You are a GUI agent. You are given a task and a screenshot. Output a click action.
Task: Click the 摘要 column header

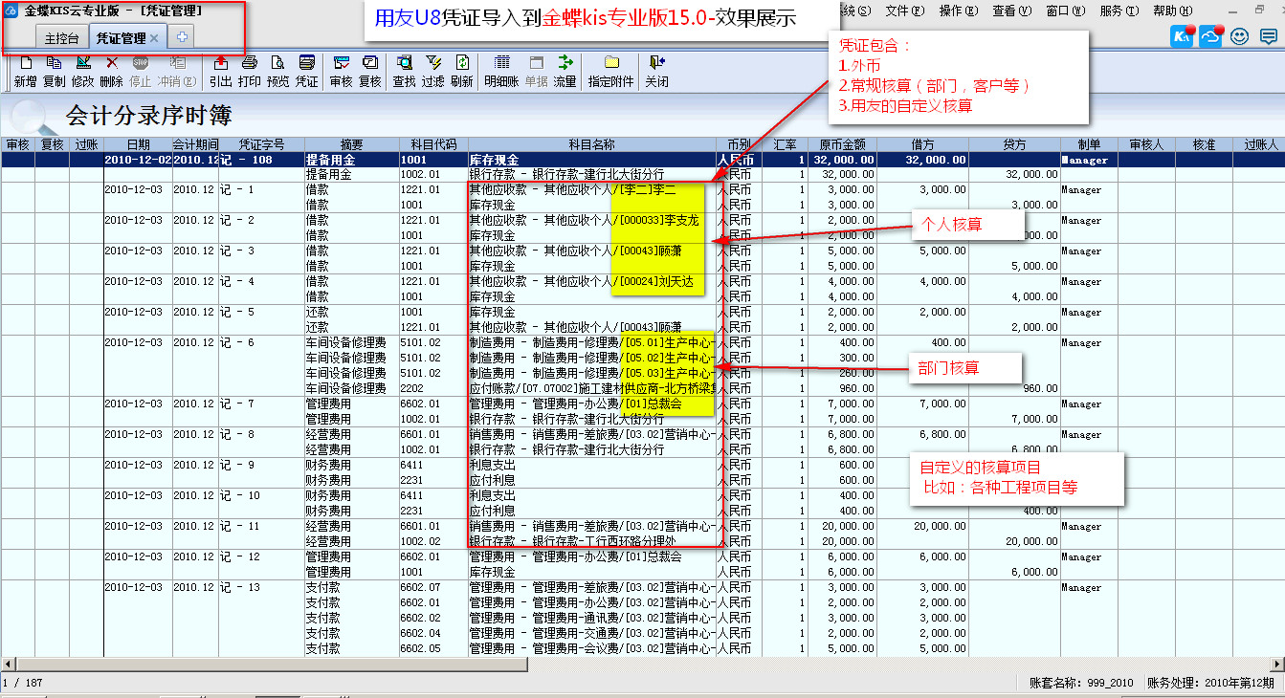[351, 144]
